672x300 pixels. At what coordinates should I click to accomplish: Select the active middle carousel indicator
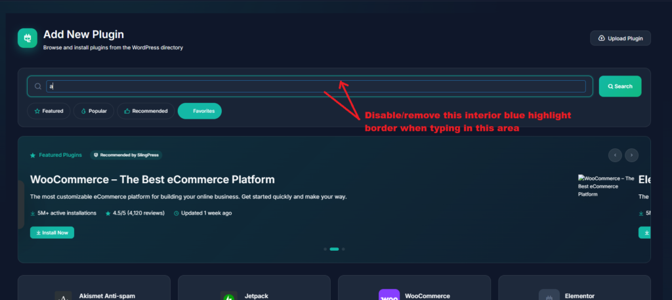pyautogui.click(x=334, y=249)
